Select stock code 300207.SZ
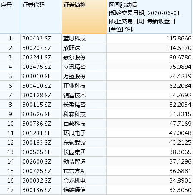Viewport: 194px width, 195px height. (37, 48)
